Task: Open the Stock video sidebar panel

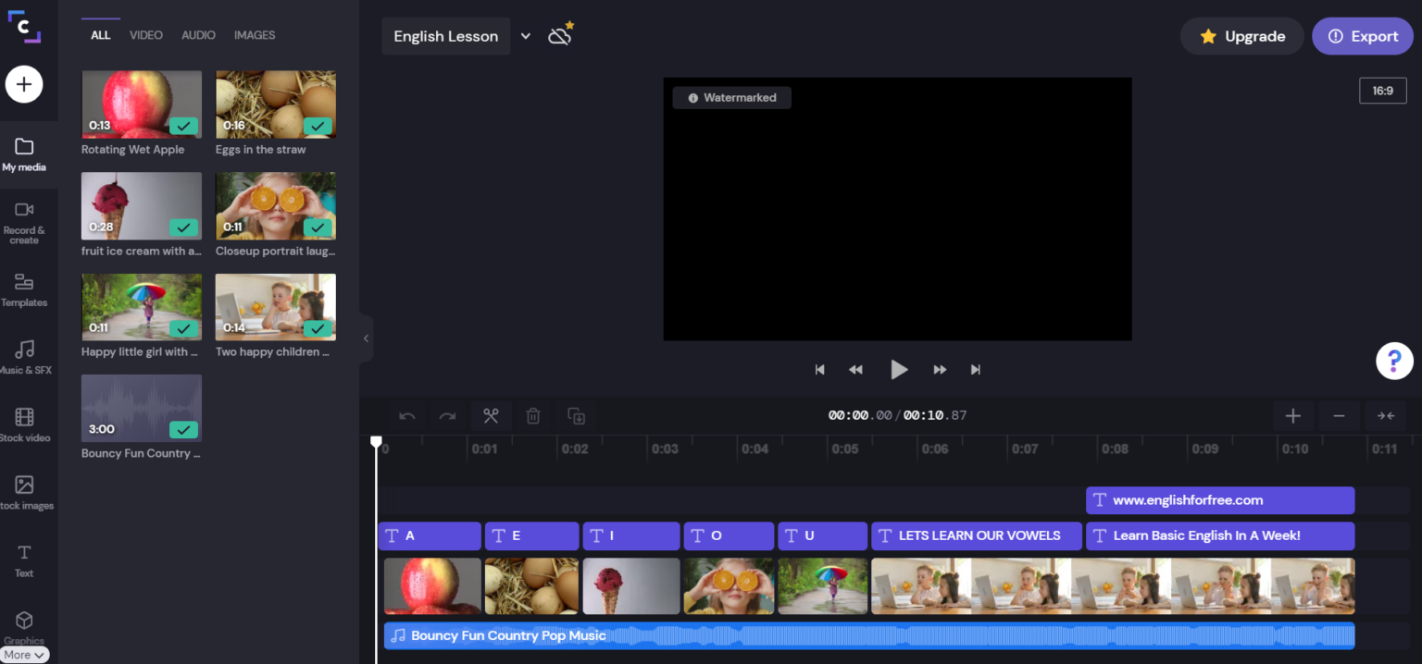Action: (x=25, y=424)
